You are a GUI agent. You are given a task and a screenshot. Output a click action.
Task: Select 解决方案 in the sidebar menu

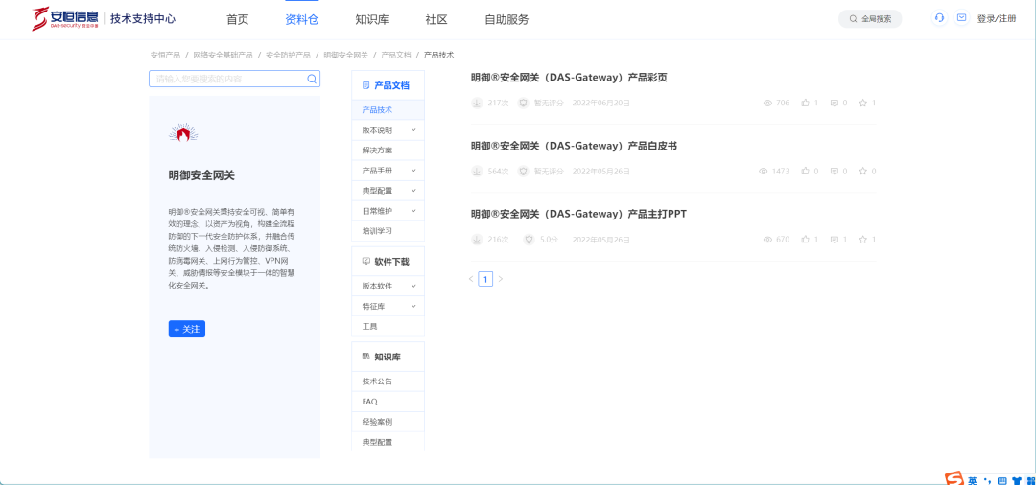388,150
